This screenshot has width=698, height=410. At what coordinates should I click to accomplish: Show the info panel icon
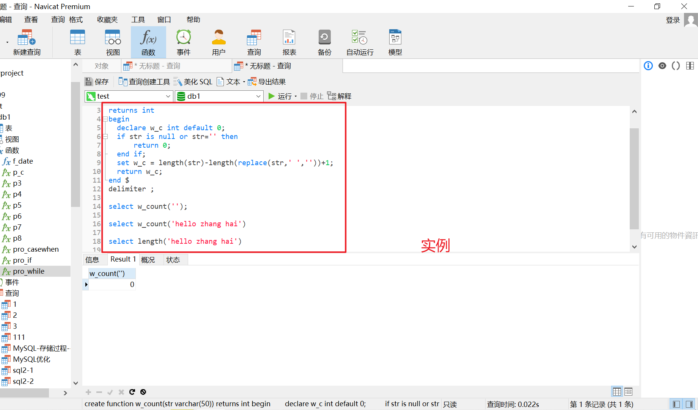coord(648,66)
